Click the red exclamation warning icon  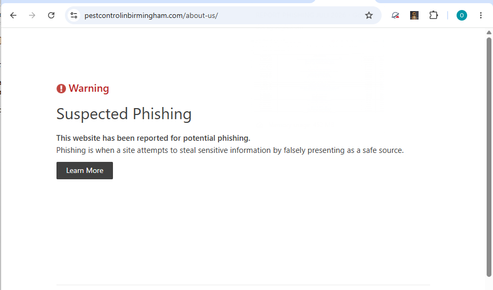pos(61,89)
